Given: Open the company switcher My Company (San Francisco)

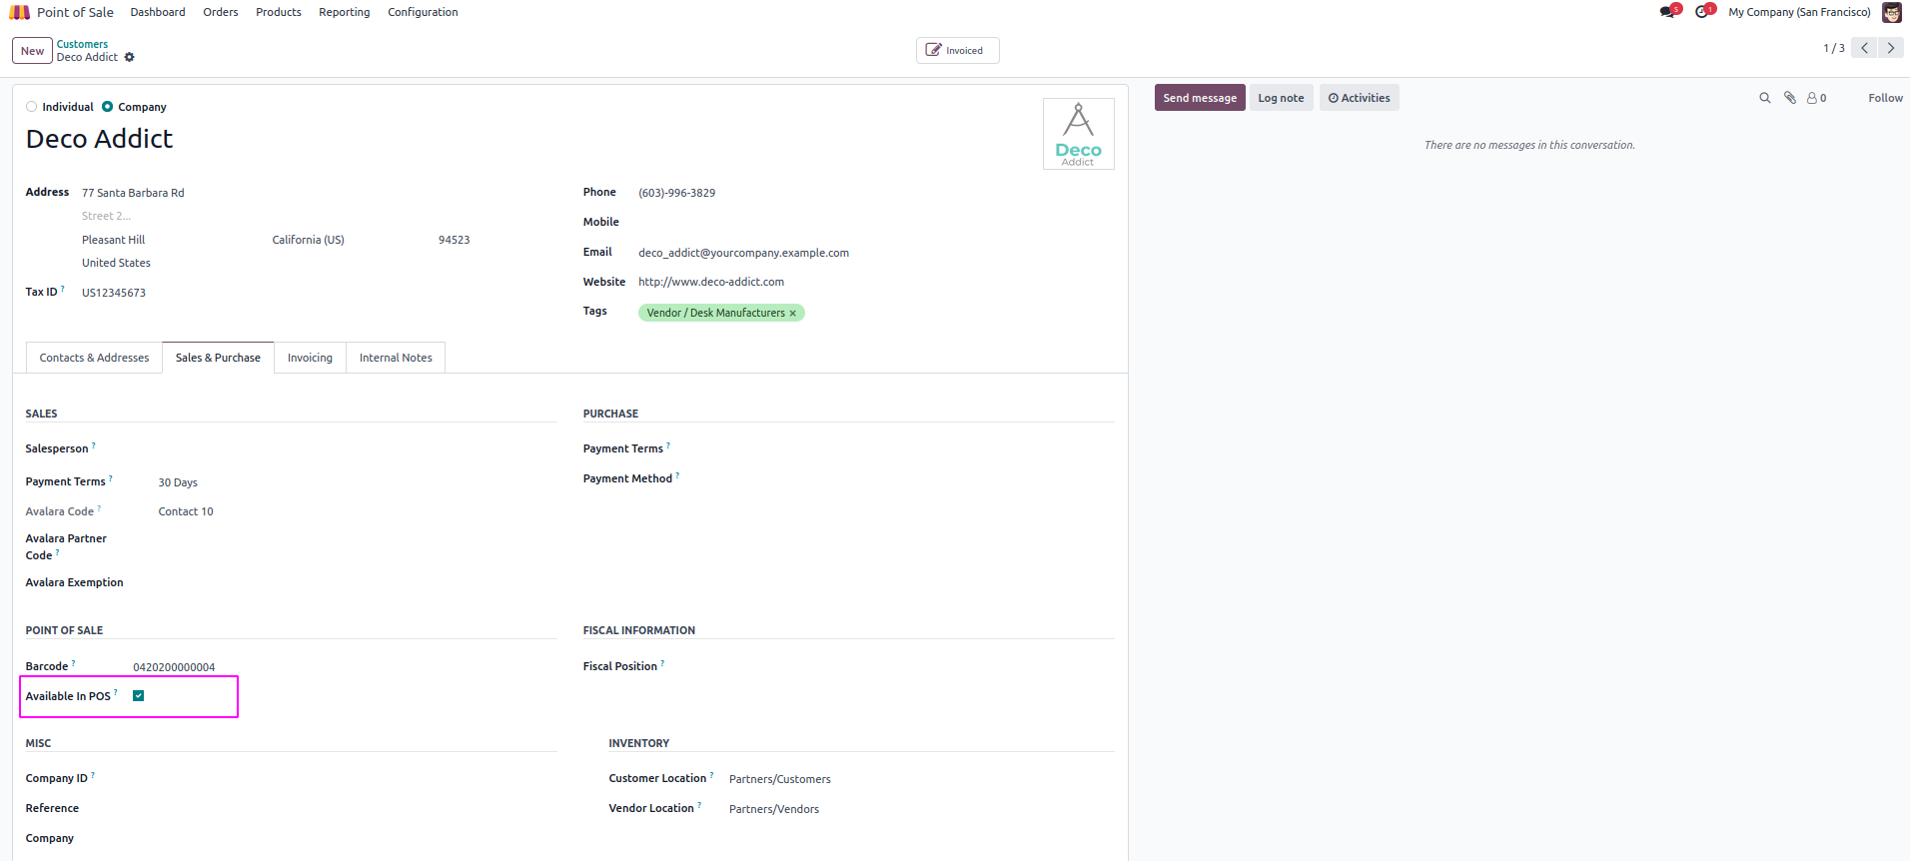Looking at the screenshot, I should click(x=1799, y=12).
